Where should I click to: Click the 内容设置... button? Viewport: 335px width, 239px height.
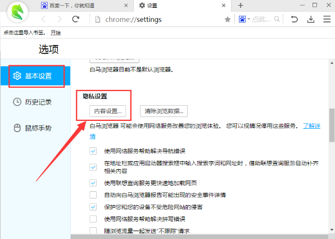coord(108,111)
